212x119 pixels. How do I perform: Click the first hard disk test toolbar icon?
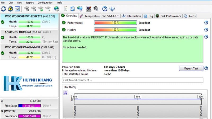(26, 9)
